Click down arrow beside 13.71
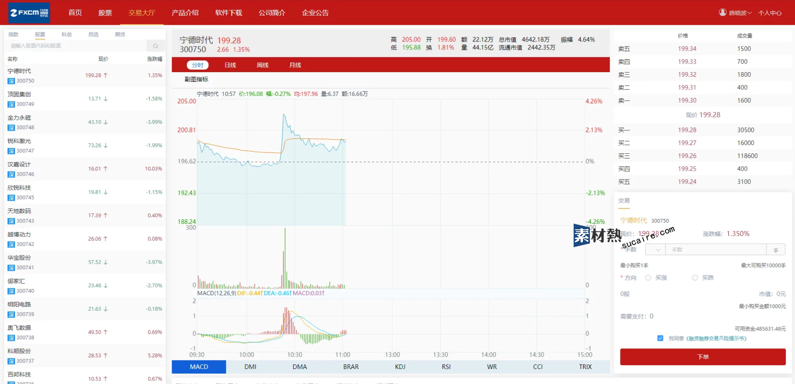Image resolution: width=795 pixels, height=384 pixels. coord(106,99)
